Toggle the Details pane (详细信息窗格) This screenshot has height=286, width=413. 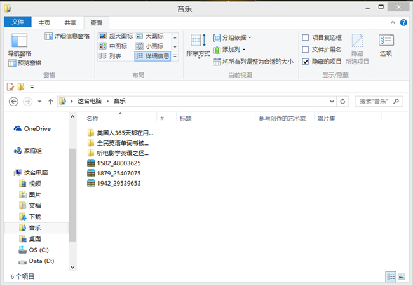67,36
